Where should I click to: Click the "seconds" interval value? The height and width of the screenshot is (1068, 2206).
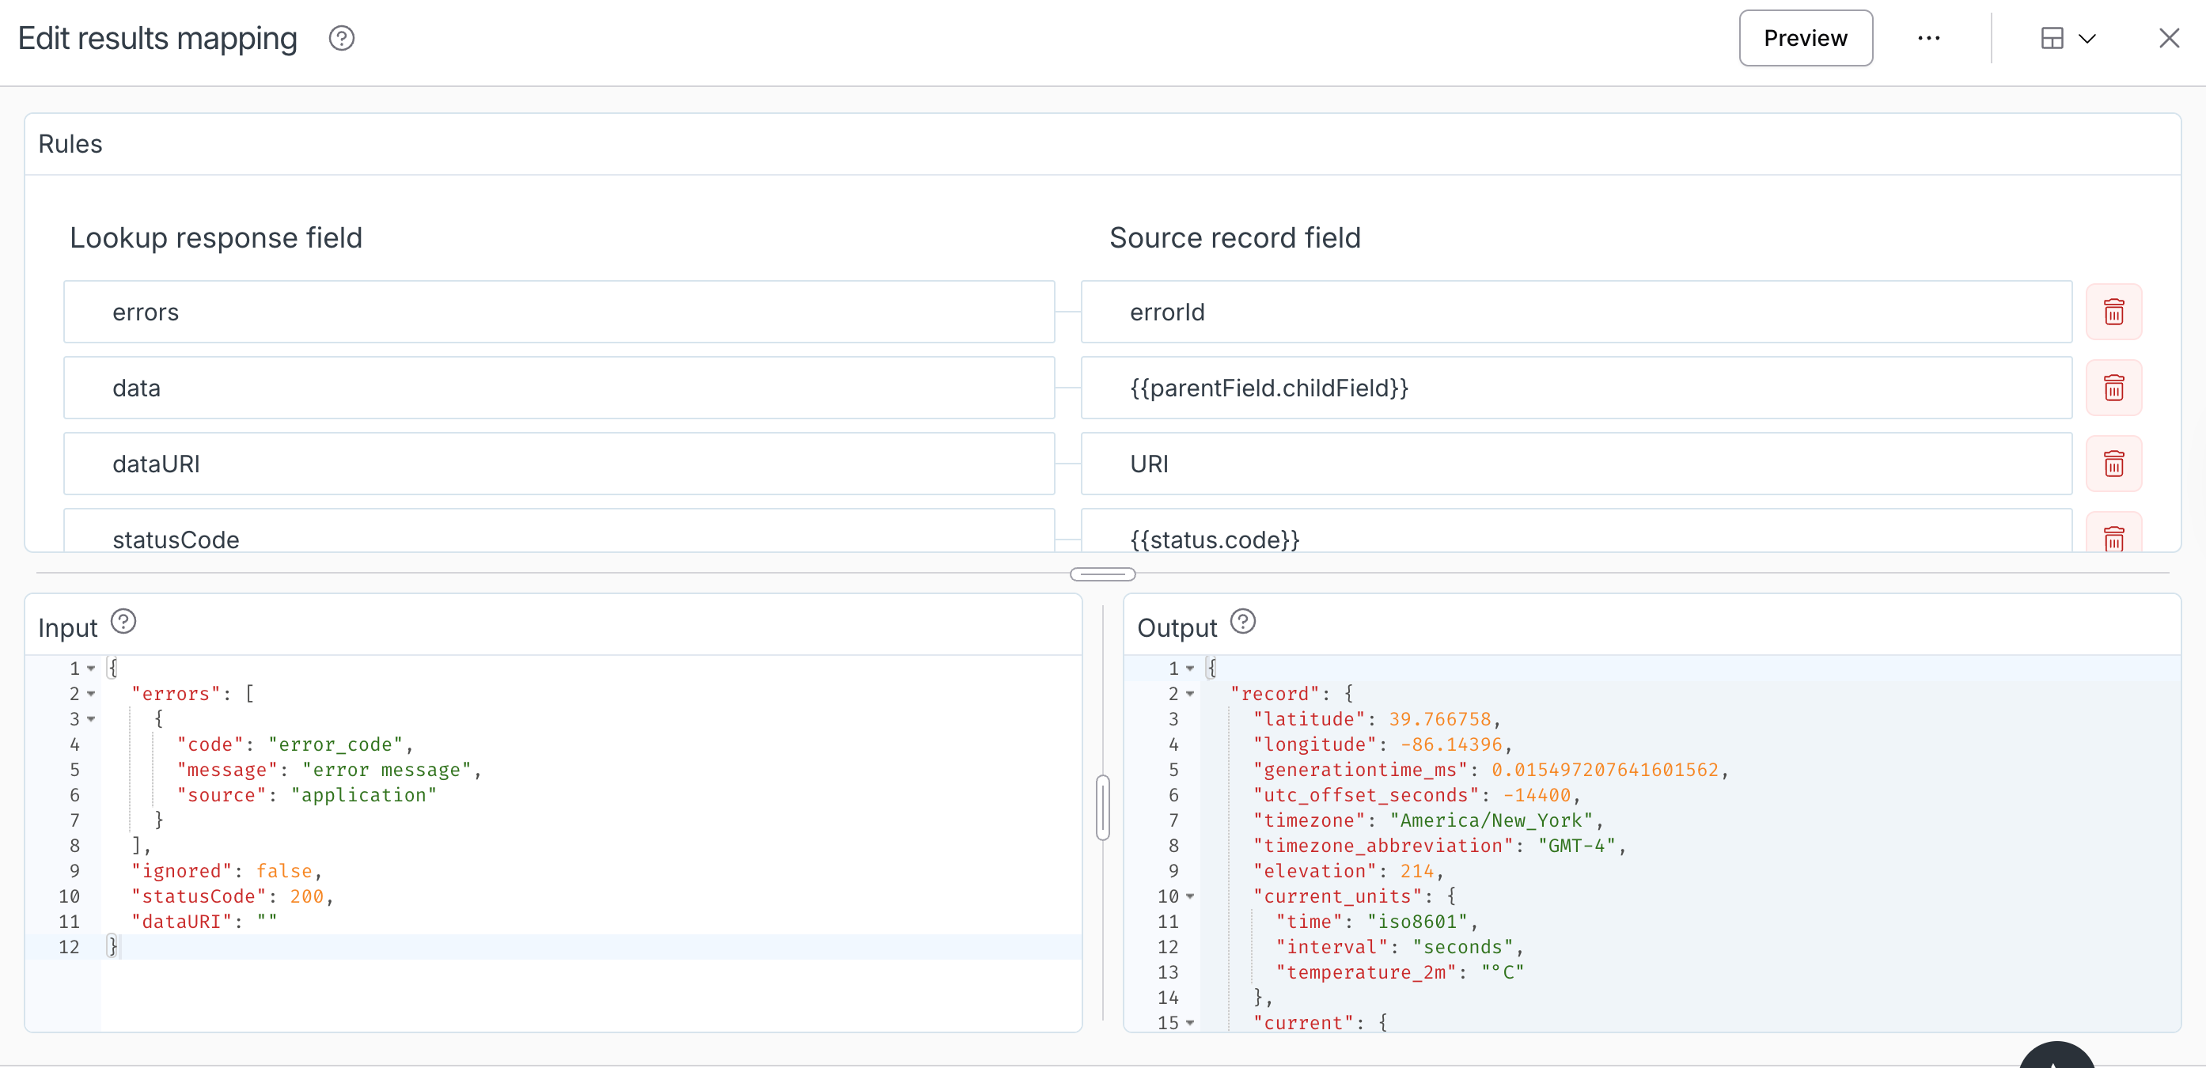(x=1463, y=947)
